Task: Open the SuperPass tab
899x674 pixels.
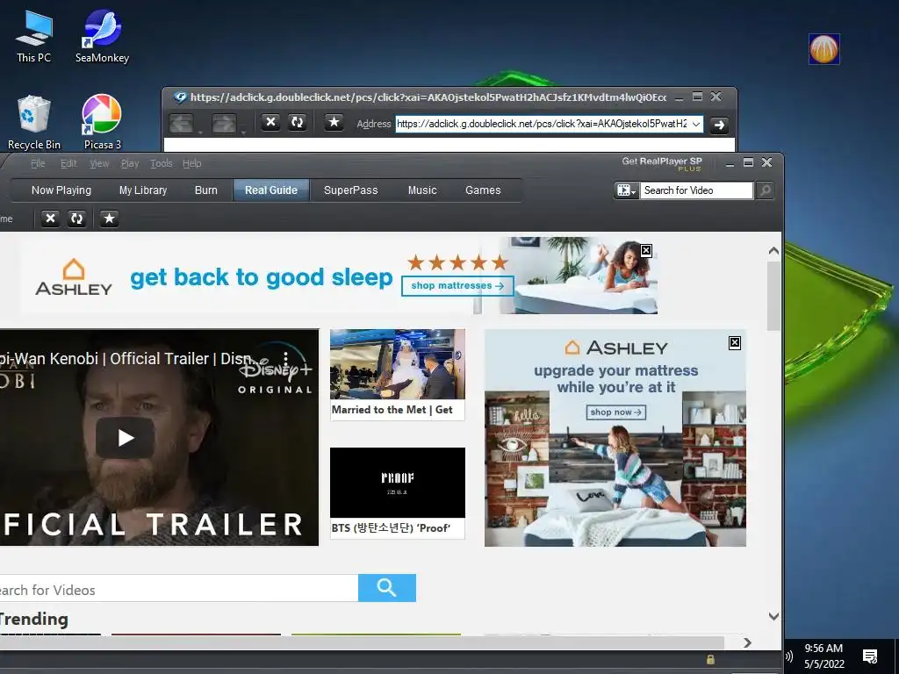Action: [x=351, y=190]
